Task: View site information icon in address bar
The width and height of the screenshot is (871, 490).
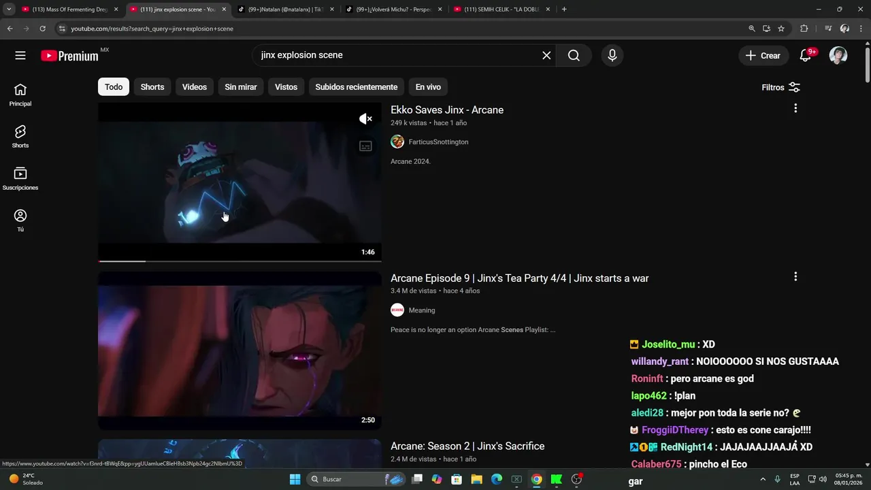Action: 62,29
